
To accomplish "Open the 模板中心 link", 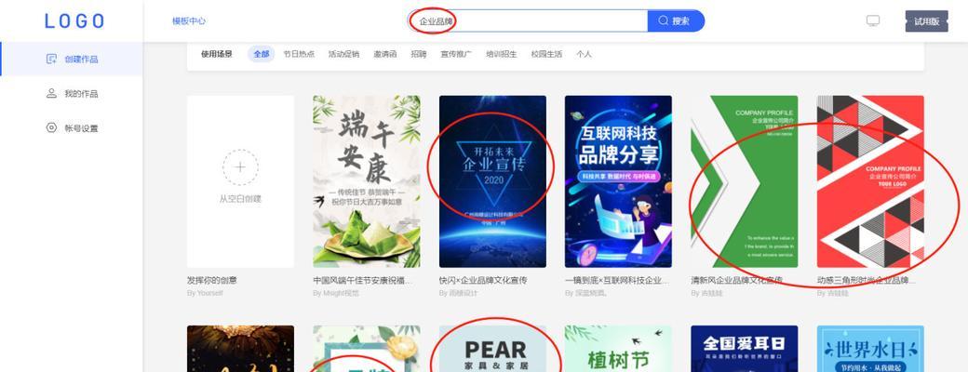I will pyautogui.click(x=189, y=21).
